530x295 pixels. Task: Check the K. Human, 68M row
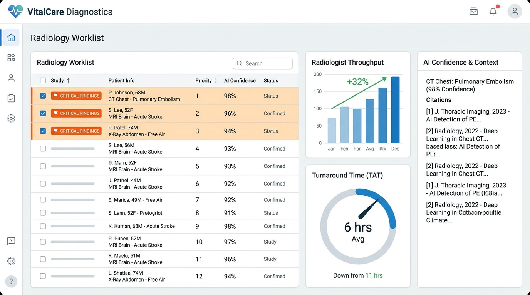(43, 226)
